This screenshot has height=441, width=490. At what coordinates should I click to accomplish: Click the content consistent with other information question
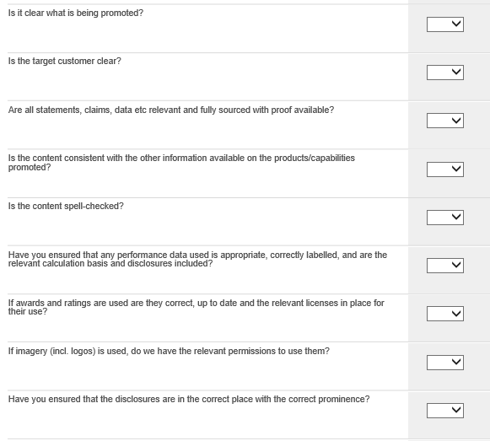pos(181,163)
